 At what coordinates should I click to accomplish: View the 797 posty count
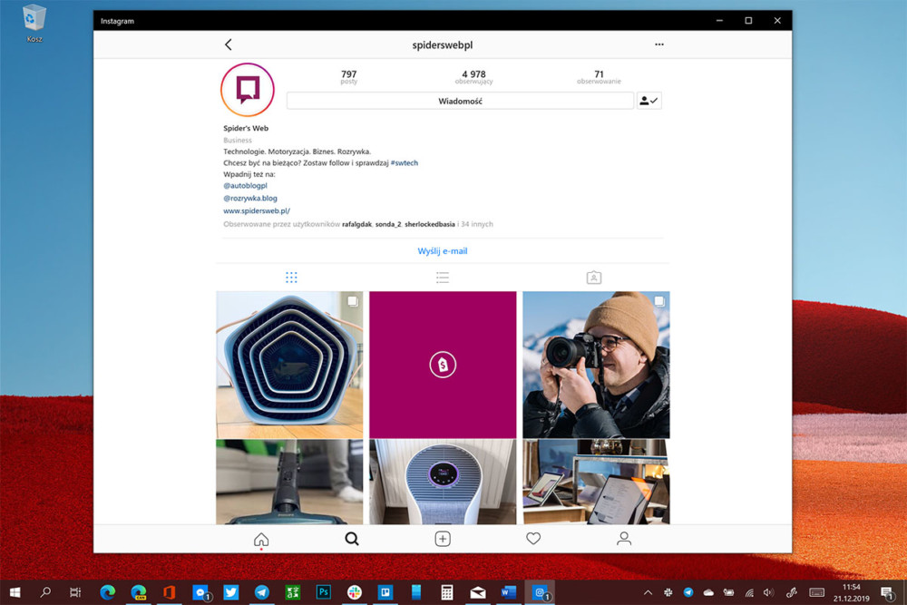pyautogui.click(x=349, y=77)
